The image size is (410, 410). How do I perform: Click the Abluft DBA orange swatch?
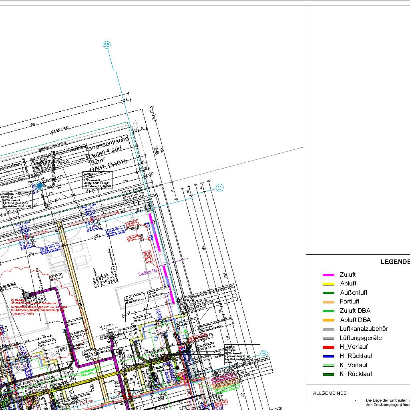click(328, 320)
